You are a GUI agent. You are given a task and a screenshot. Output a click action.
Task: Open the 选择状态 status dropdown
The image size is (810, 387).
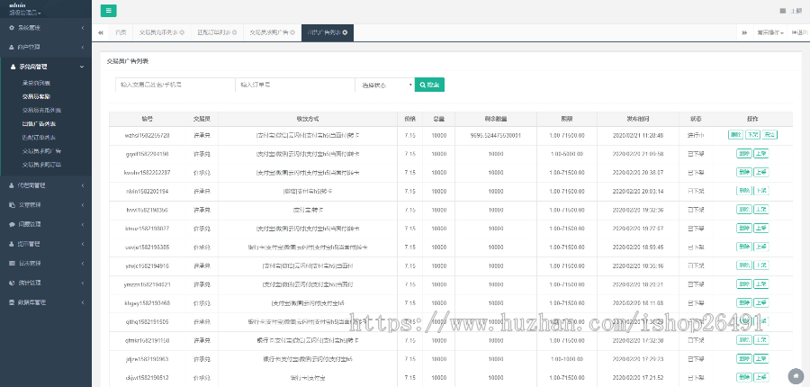click(385, 85)
